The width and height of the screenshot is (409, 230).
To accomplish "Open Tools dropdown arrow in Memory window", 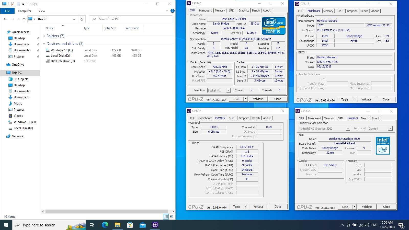I will click(x=246, y=206).
